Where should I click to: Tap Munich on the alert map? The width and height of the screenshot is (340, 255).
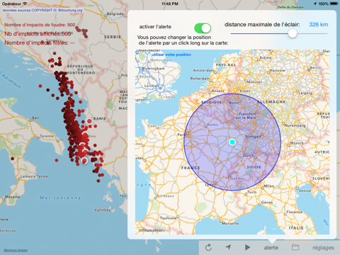297,143
